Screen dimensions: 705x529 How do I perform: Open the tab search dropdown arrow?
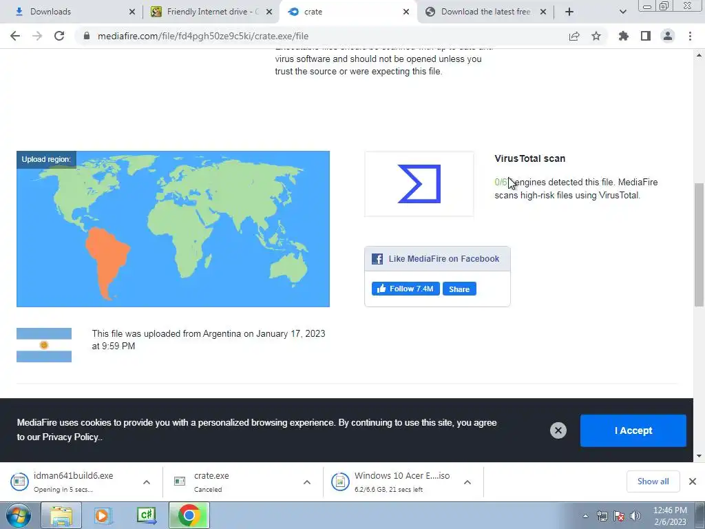click(x=622, y=12)
